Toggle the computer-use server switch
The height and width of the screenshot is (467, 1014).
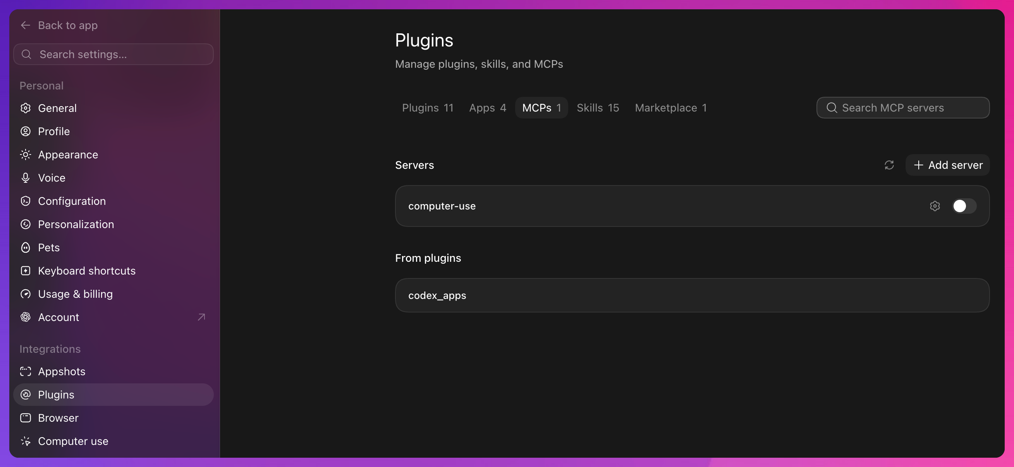(x=964, y=206)
